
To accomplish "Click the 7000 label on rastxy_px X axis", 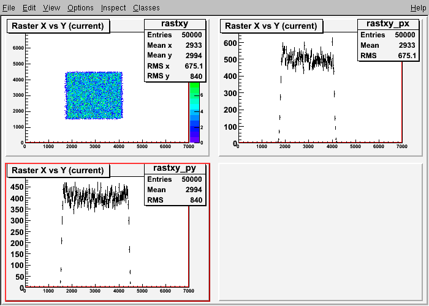I will [x=402, y=146].
